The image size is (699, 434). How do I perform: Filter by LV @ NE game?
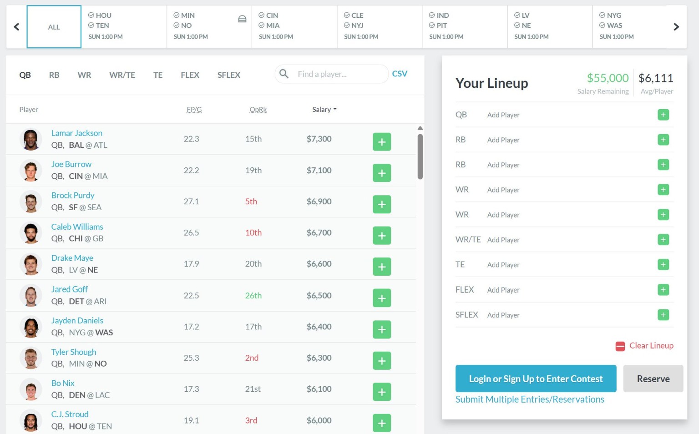(550, 27)
